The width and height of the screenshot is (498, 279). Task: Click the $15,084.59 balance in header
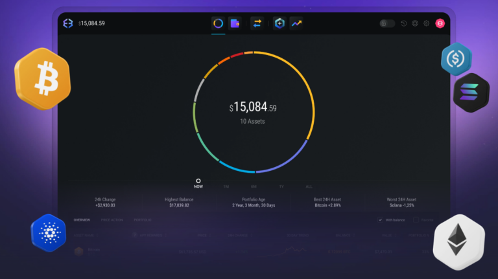(x=91, y=23)
